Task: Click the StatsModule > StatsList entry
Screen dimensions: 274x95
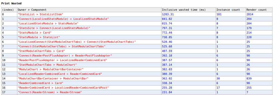Action: tap(39, 37)
